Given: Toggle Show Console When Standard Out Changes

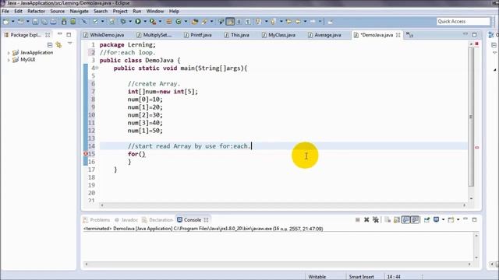Looking at the screenshot, I should tap(405, 219).
